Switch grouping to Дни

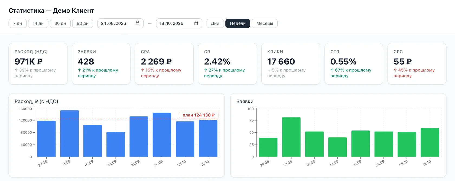pos(215,23)
